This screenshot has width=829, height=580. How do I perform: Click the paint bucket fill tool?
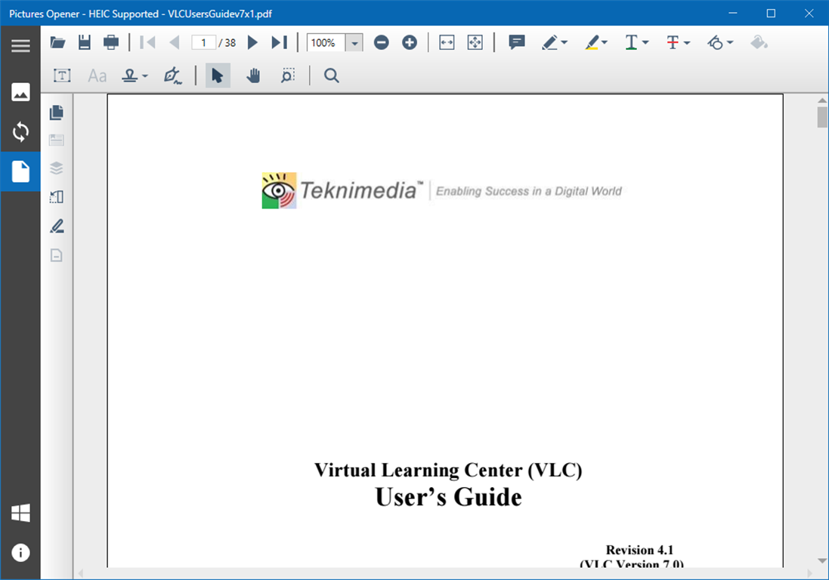[759, 42]
